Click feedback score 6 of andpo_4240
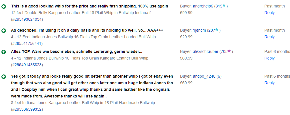290x115 pixels. coord(219,76)
